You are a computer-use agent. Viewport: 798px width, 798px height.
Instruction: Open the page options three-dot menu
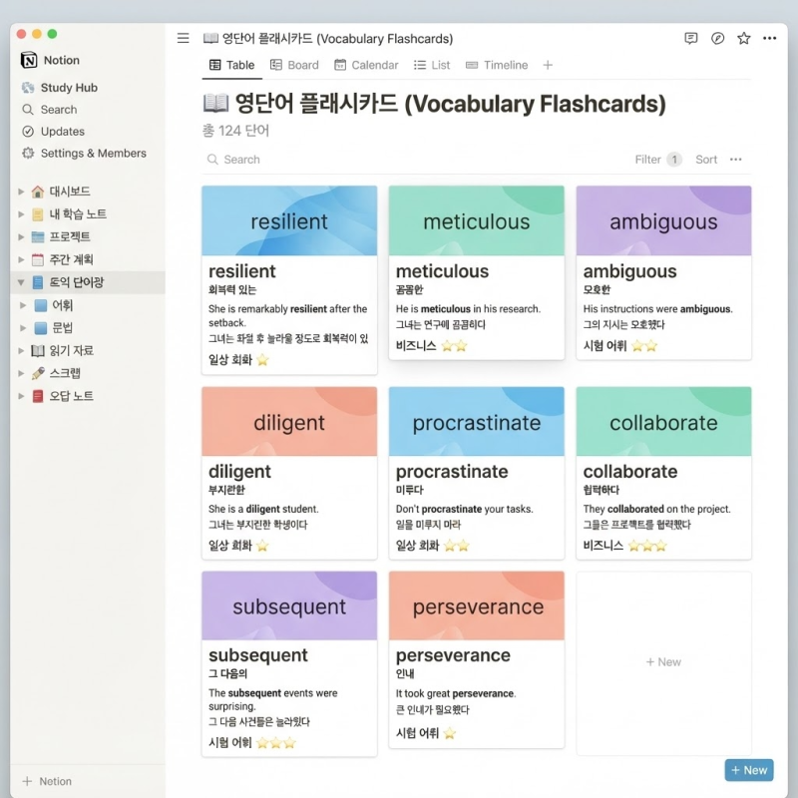(x=769, y=38)
